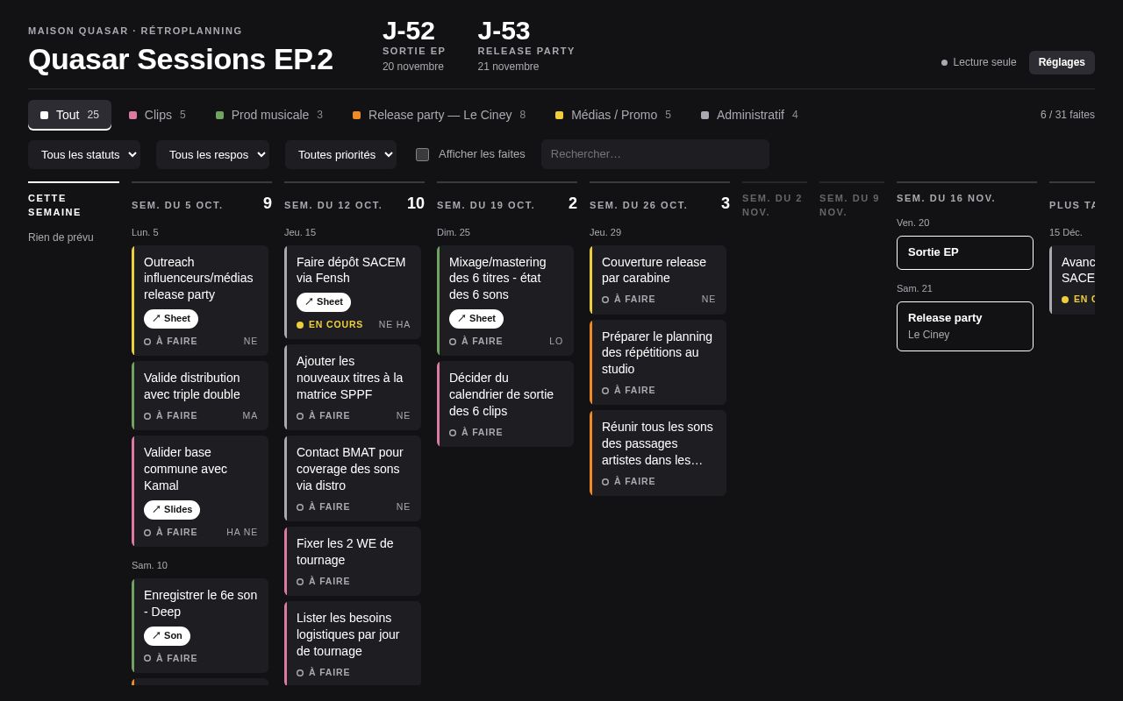Image resolution: width=1123 pixels, height=701 pixels.
Task: Open Décider du calendrier de sortie card
Action: [x=505, y=404]
